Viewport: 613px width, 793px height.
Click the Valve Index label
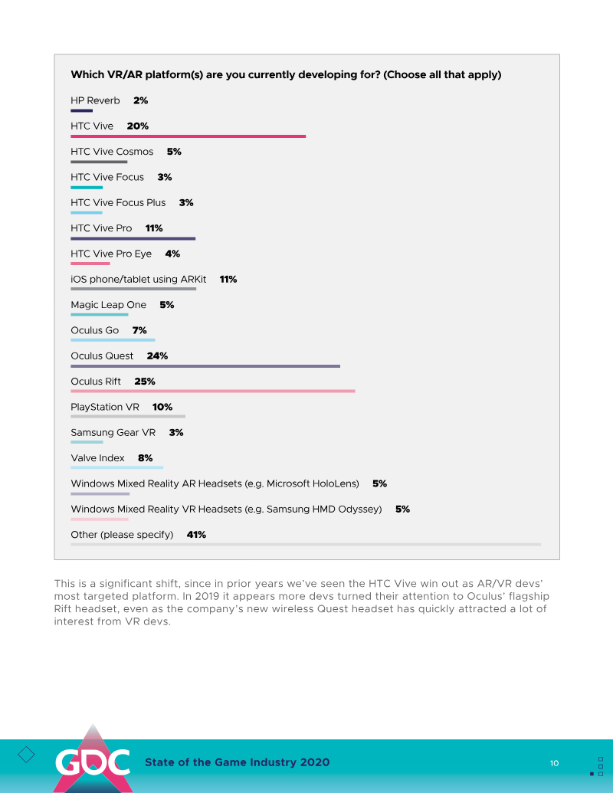pos(97,458)
